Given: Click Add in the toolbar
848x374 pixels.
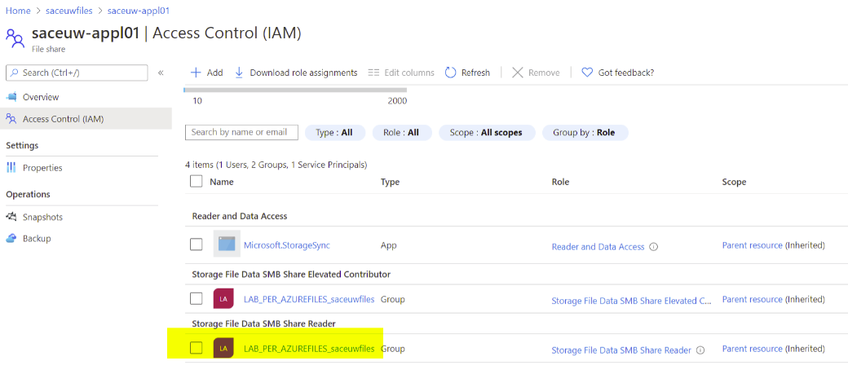Looking at the screenshot, I should pyautogui.click(x=214, y=73).
